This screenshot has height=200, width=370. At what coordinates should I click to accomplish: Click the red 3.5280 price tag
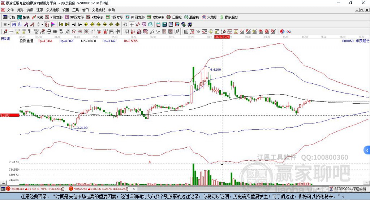pyautogui.click(x=10, y=115)
